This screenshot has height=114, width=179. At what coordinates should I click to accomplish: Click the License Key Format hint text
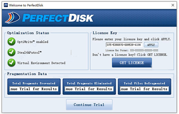132,50
